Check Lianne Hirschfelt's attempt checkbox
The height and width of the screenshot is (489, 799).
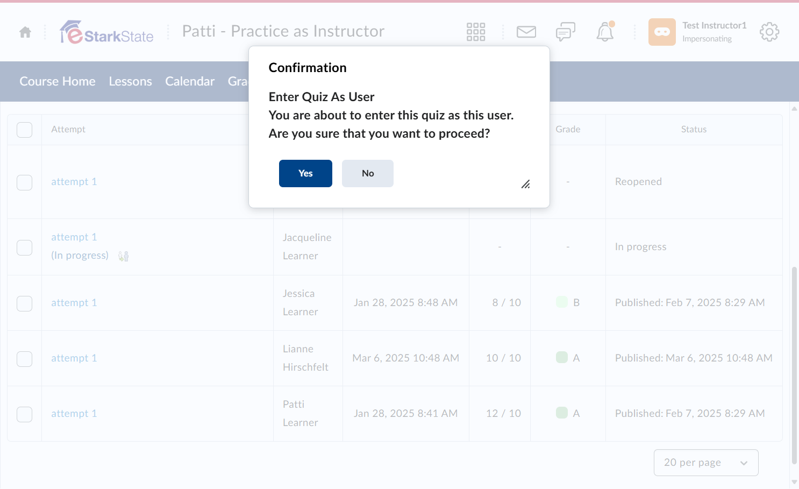point(24,359)
